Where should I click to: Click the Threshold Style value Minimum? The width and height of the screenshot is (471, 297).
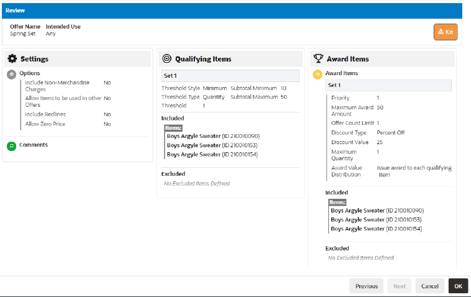(x=215, y=88)
